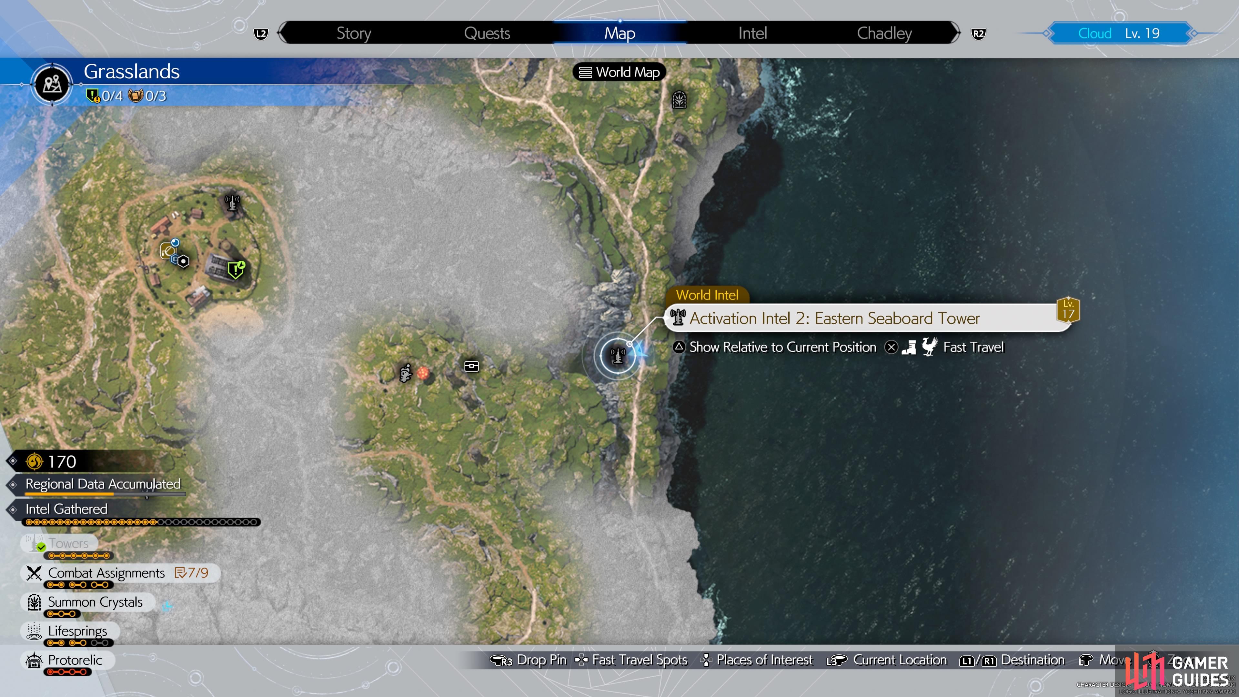The image size is (1239, 697).
Task: Toggle the Summon Crystals filter
Action: pos(87,602)
